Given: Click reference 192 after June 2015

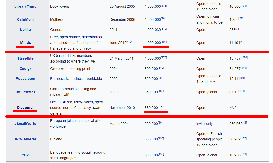Looking at the screenshot, I should pyautogui.click(x=130, y=42).
